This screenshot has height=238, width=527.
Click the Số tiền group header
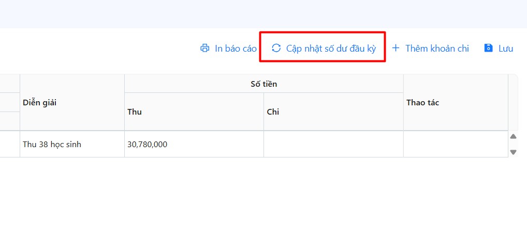point(263,84)
